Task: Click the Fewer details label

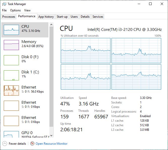Action: (x=17, y=144)
